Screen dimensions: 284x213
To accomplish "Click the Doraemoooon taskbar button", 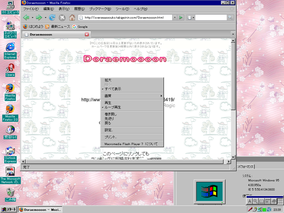I will 40,209.
